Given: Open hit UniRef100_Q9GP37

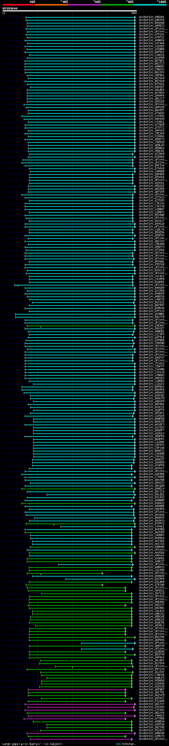Looking at the screenshot, I should [x=152, y=358].
